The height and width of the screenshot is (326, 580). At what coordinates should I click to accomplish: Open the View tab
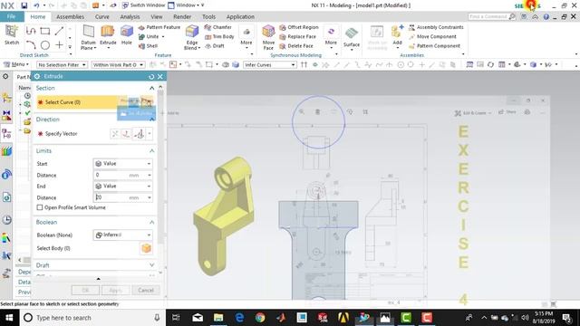click(x=157, y=16)
